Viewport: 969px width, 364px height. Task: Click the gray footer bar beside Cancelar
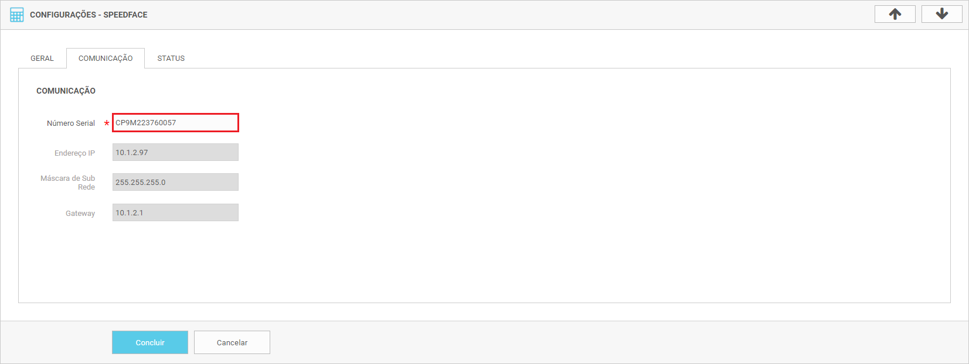click(616, 342)
